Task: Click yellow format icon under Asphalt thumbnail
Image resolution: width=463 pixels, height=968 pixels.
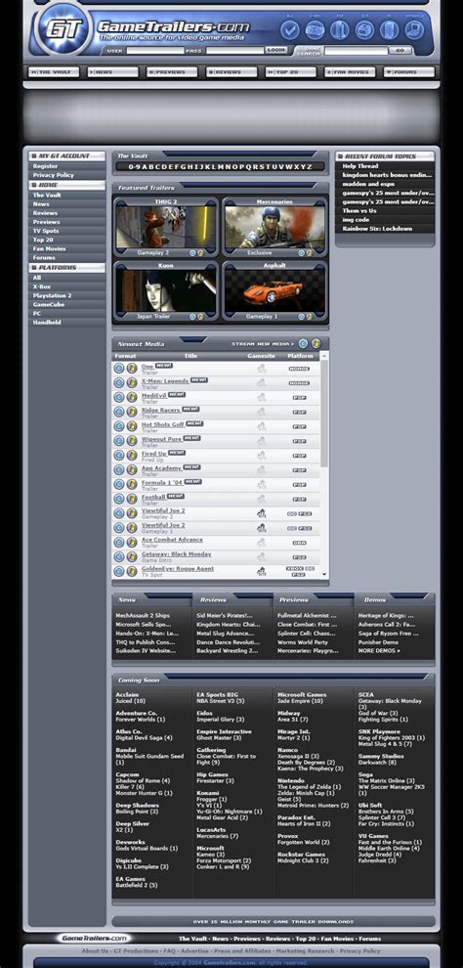Action: 309,316
